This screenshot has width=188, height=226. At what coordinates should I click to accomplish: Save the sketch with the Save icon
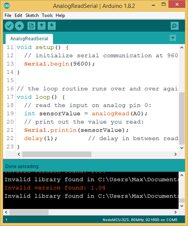51,26
